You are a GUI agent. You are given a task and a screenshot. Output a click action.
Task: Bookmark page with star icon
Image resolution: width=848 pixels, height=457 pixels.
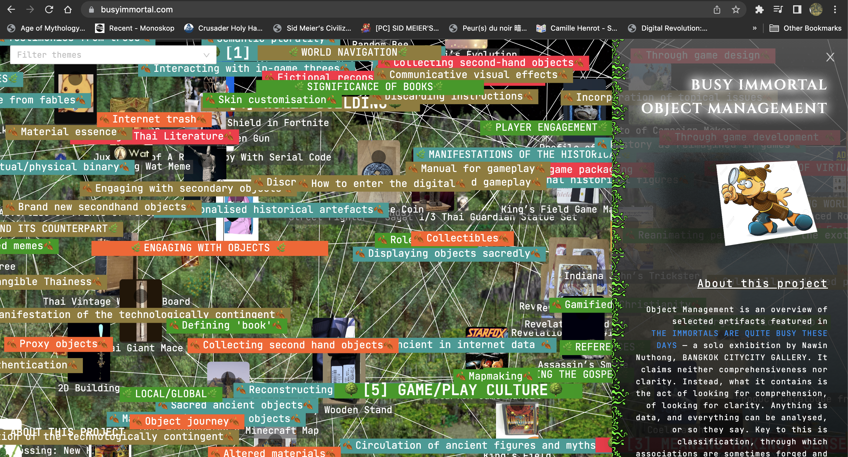736,9
